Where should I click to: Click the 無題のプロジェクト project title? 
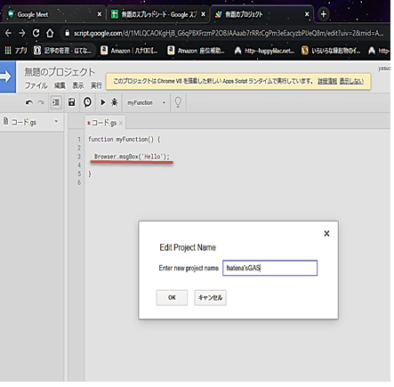coord(60,72)
